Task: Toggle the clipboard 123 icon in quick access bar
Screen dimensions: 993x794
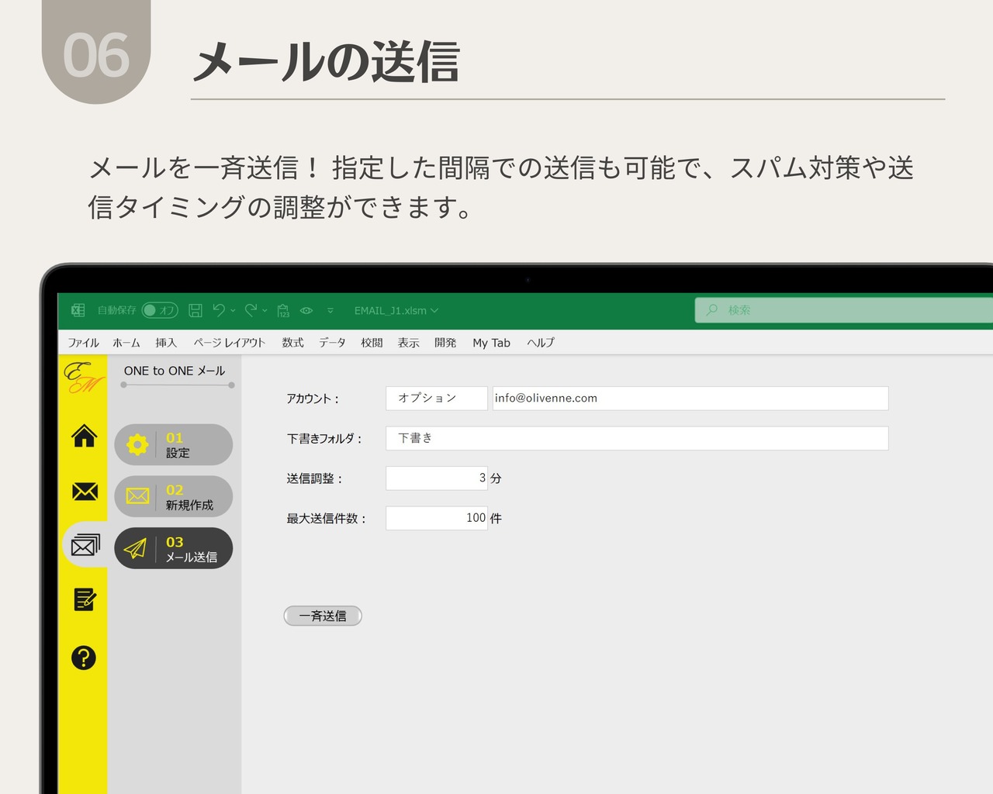Action: point(282,310)
